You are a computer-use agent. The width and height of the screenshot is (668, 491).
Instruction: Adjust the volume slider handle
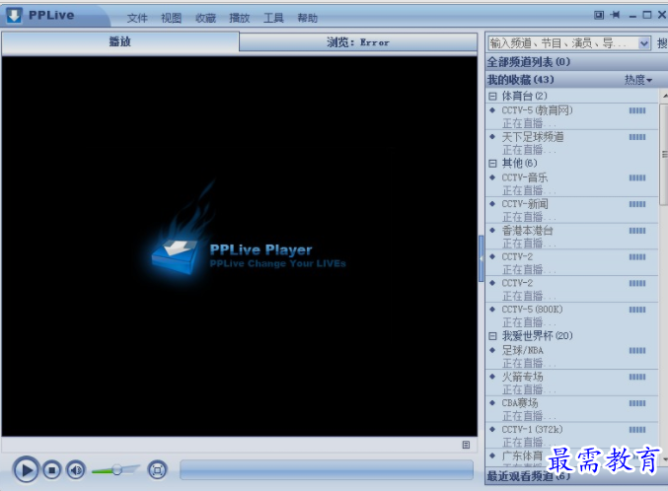pos(116,469)
